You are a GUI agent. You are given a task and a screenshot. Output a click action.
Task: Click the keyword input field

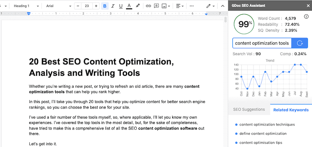pyautogui.click(x=262, y=43)
